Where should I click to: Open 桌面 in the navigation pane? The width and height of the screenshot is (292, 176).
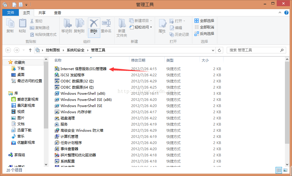point(18,75)
